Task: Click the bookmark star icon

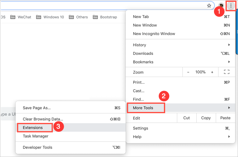Action: (x=209, y=5)
